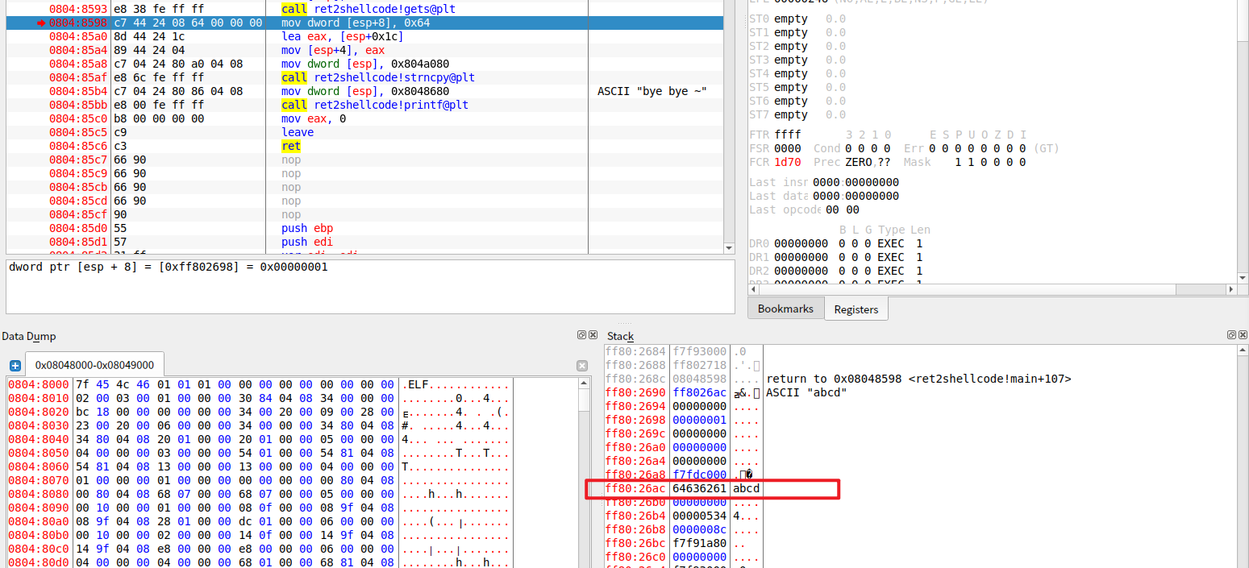Click the Stack panel scrollbar up arrow
This screenshot has width=1249, height=568.
point(1243,350)
